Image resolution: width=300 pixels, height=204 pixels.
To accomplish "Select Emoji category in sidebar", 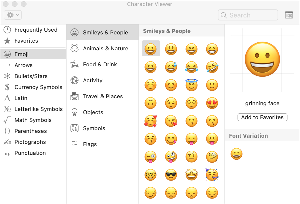I will (x=33, y=54).
